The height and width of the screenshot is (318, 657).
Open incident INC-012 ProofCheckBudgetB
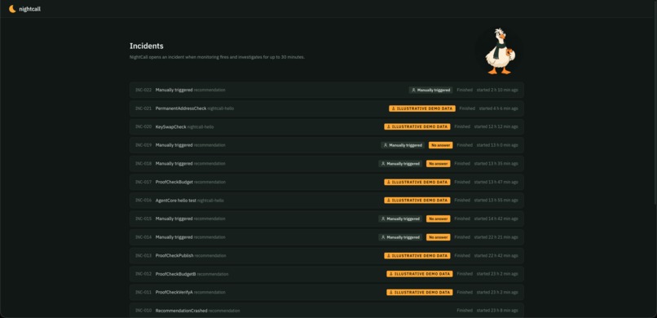(326, 274)
